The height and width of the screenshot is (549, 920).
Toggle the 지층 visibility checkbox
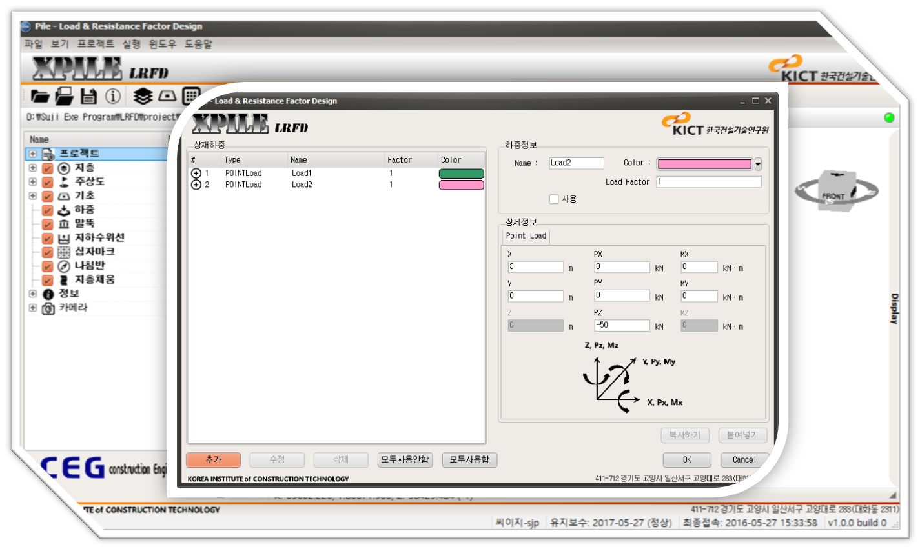point(48,168)
